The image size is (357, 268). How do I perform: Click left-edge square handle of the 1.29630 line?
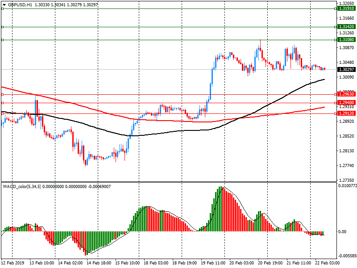pos(2,94)
